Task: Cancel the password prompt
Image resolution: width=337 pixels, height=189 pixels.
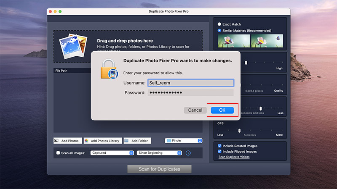Action: click(x=195, y=110)
